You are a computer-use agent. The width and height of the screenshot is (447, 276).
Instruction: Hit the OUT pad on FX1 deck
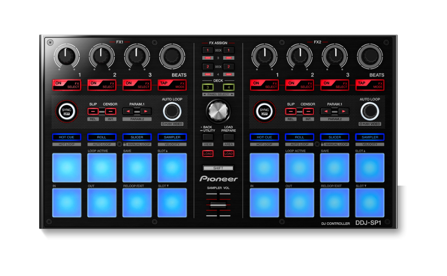click(x=102, y=202)
